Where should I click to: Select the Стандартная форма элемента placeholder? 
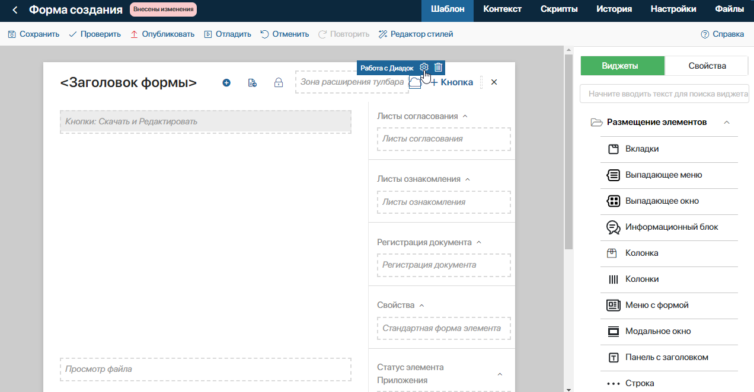tap(443, 328)
